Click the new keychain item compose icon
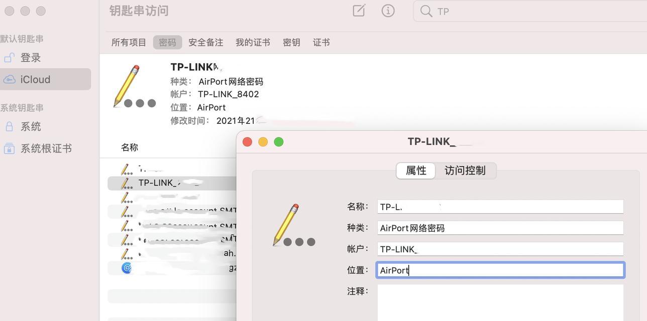Image resolution: width=647 pixels, height=321 pixels. click(359, 11)
